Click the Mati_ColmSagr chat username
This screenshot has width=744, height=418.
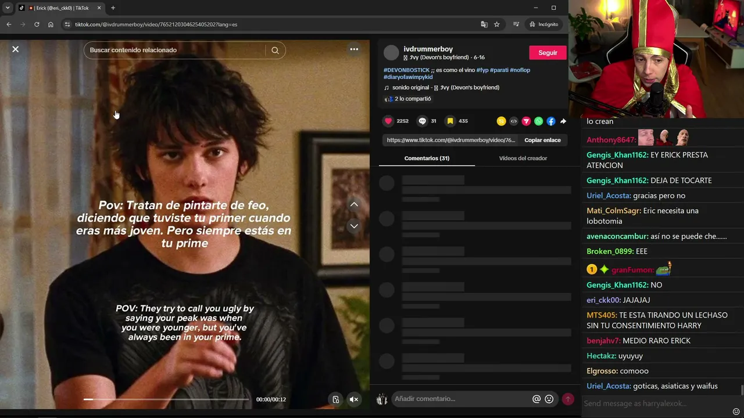click(614, 211)
